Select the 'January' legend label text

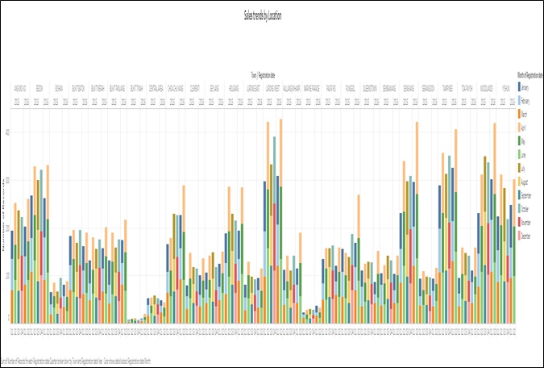(x=525, y=88)
